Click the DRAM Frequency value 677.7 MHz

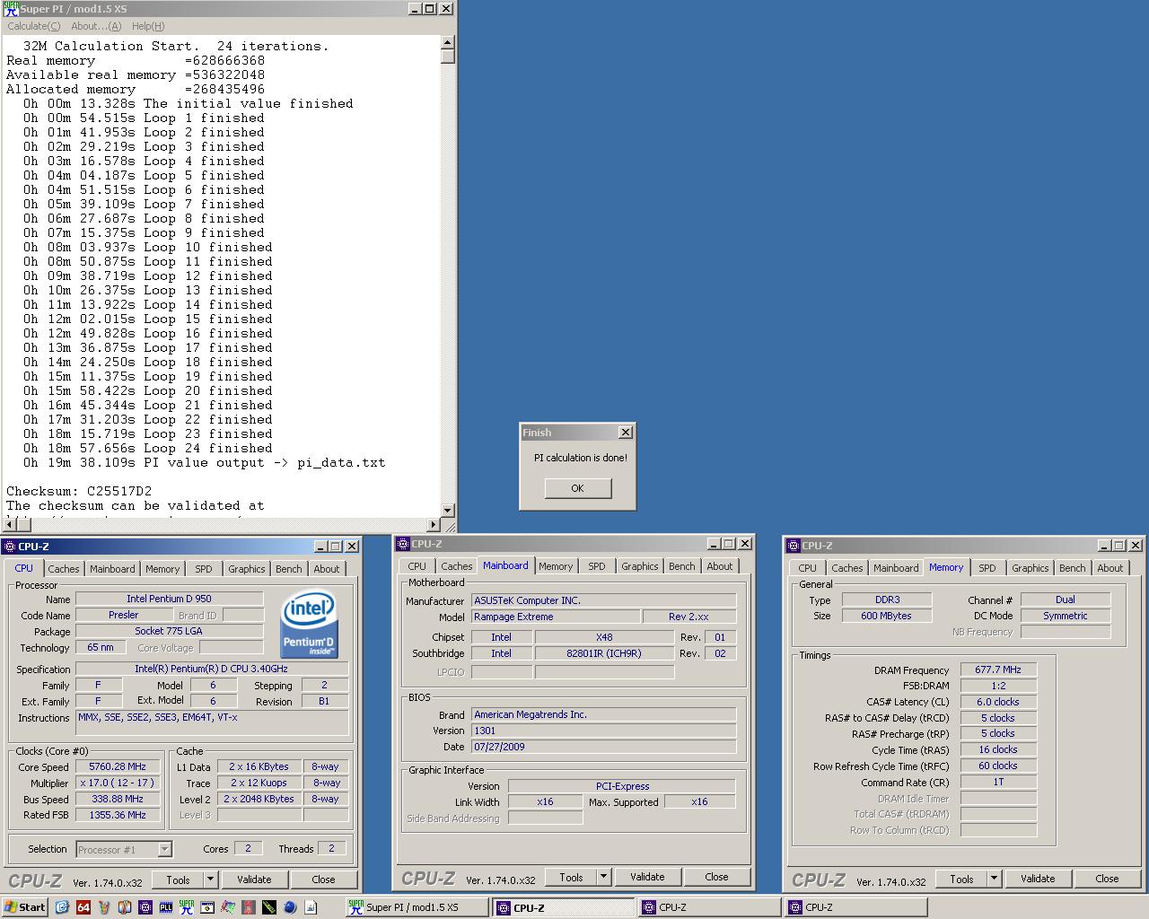[998, 670]
